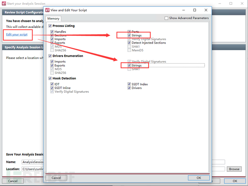Toggle Imports under Drivers Enumeration
Viewport: 248px width, 186px height.
tap(52, 62)
